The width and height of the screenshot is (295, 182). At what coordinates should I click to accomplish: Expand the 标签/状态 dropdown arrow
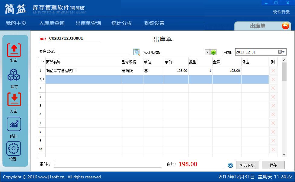(x=207, y=52)
